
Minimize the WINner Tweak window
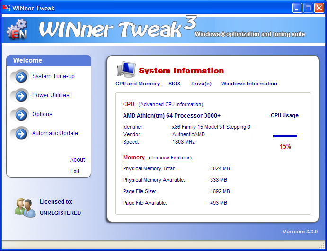[297, 8]
